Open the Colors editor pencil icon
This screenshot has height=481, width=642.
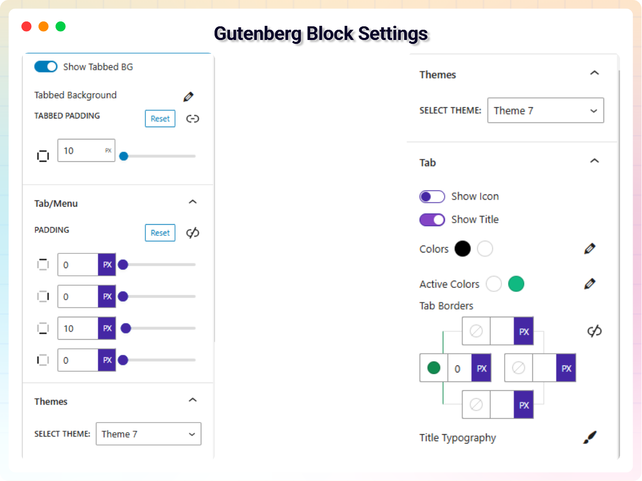point(589,249)
